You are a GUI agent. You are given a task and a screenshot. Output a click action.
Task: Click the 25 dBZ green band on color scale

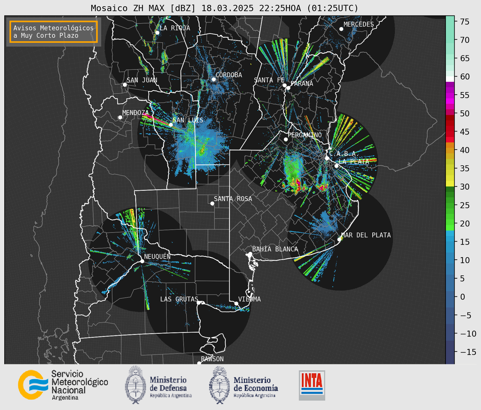coord(450,205)
